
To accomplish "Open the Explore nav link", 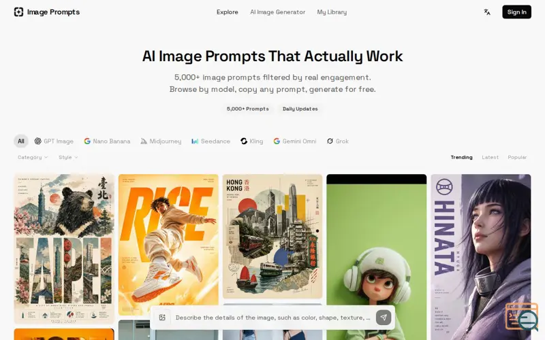I will (x=228, y=12).
